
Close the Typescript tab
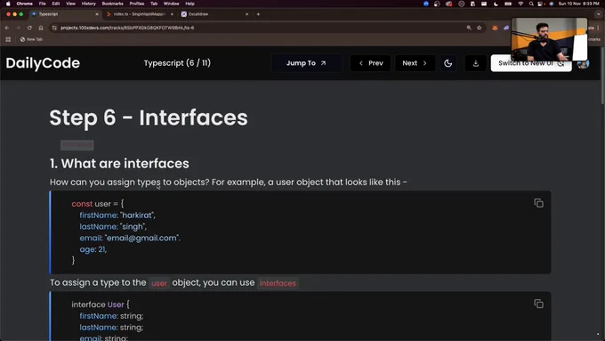click(97, 14)
